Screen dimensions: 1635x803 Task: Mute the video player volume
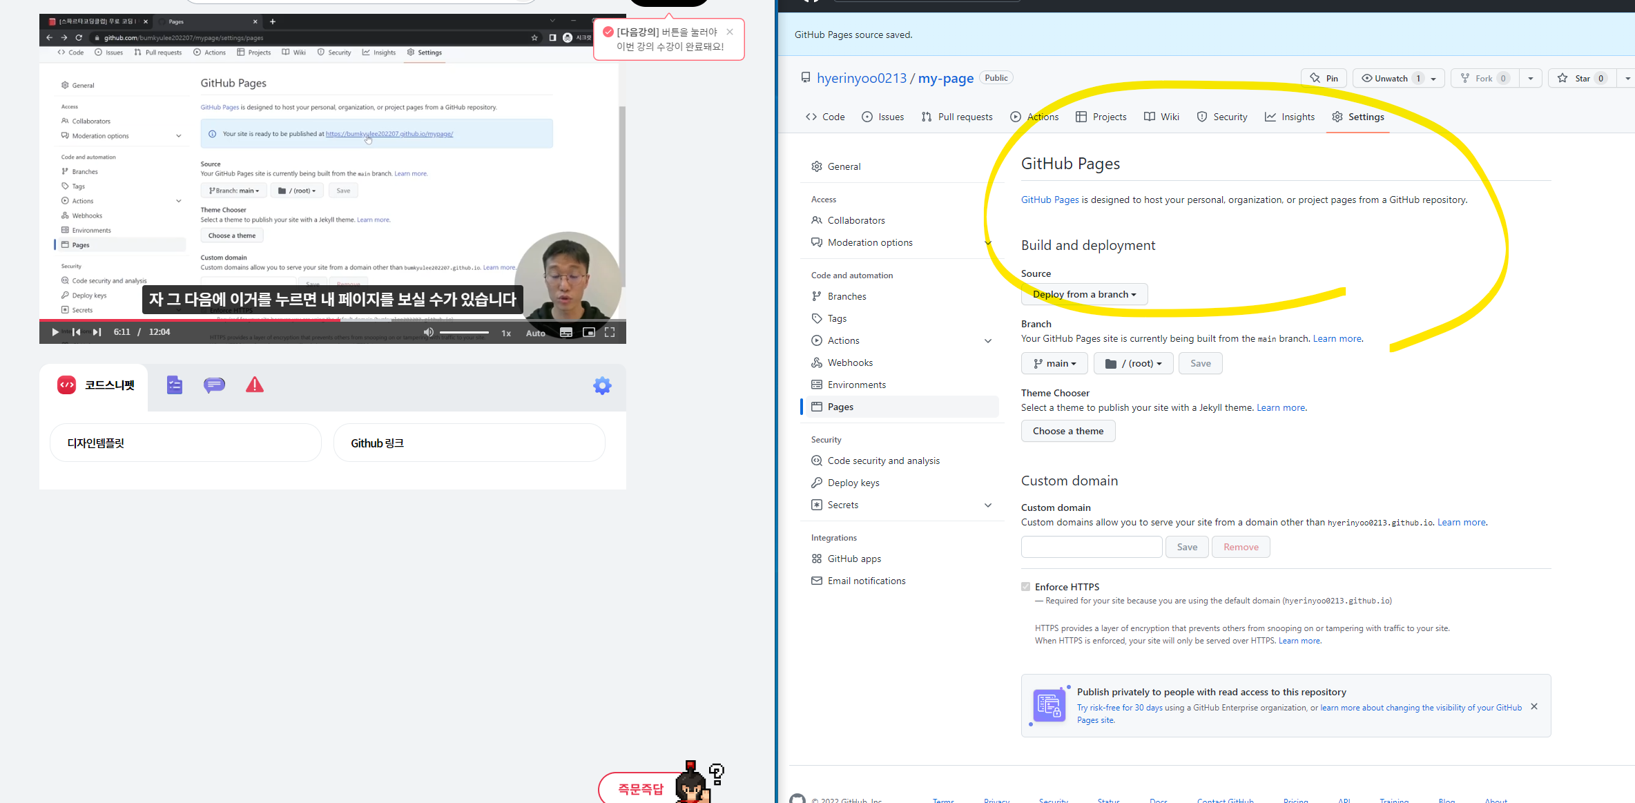click(429, 332)
